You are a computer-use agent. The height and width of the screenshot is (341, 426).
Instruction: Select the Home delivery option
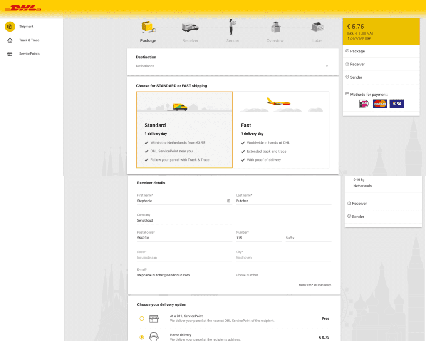[142, 337]
